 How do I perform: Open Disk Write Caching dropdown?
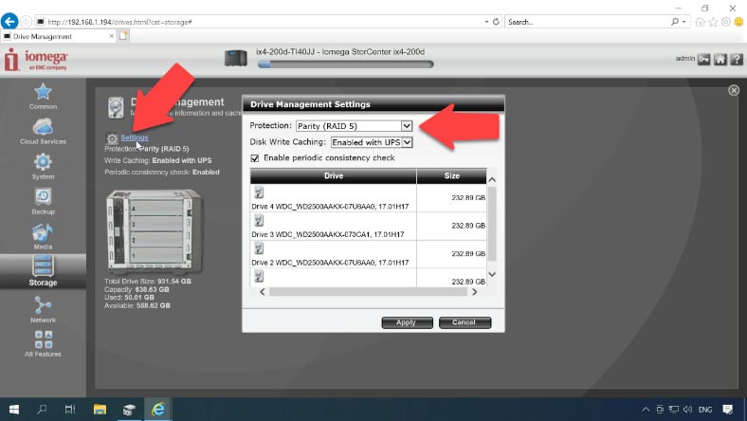coord(372,142)
